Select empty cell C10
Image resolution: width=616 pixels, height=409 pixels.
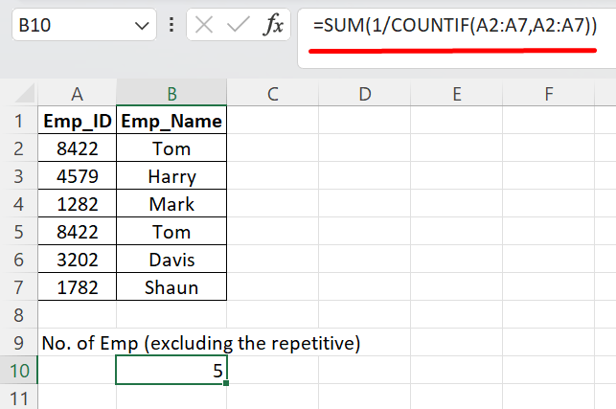point(273,371)
